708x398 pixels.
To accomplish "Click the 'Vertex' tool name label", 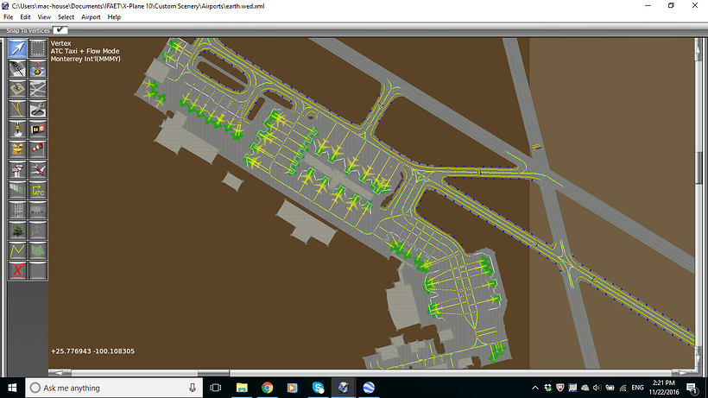I will point(61,43).
